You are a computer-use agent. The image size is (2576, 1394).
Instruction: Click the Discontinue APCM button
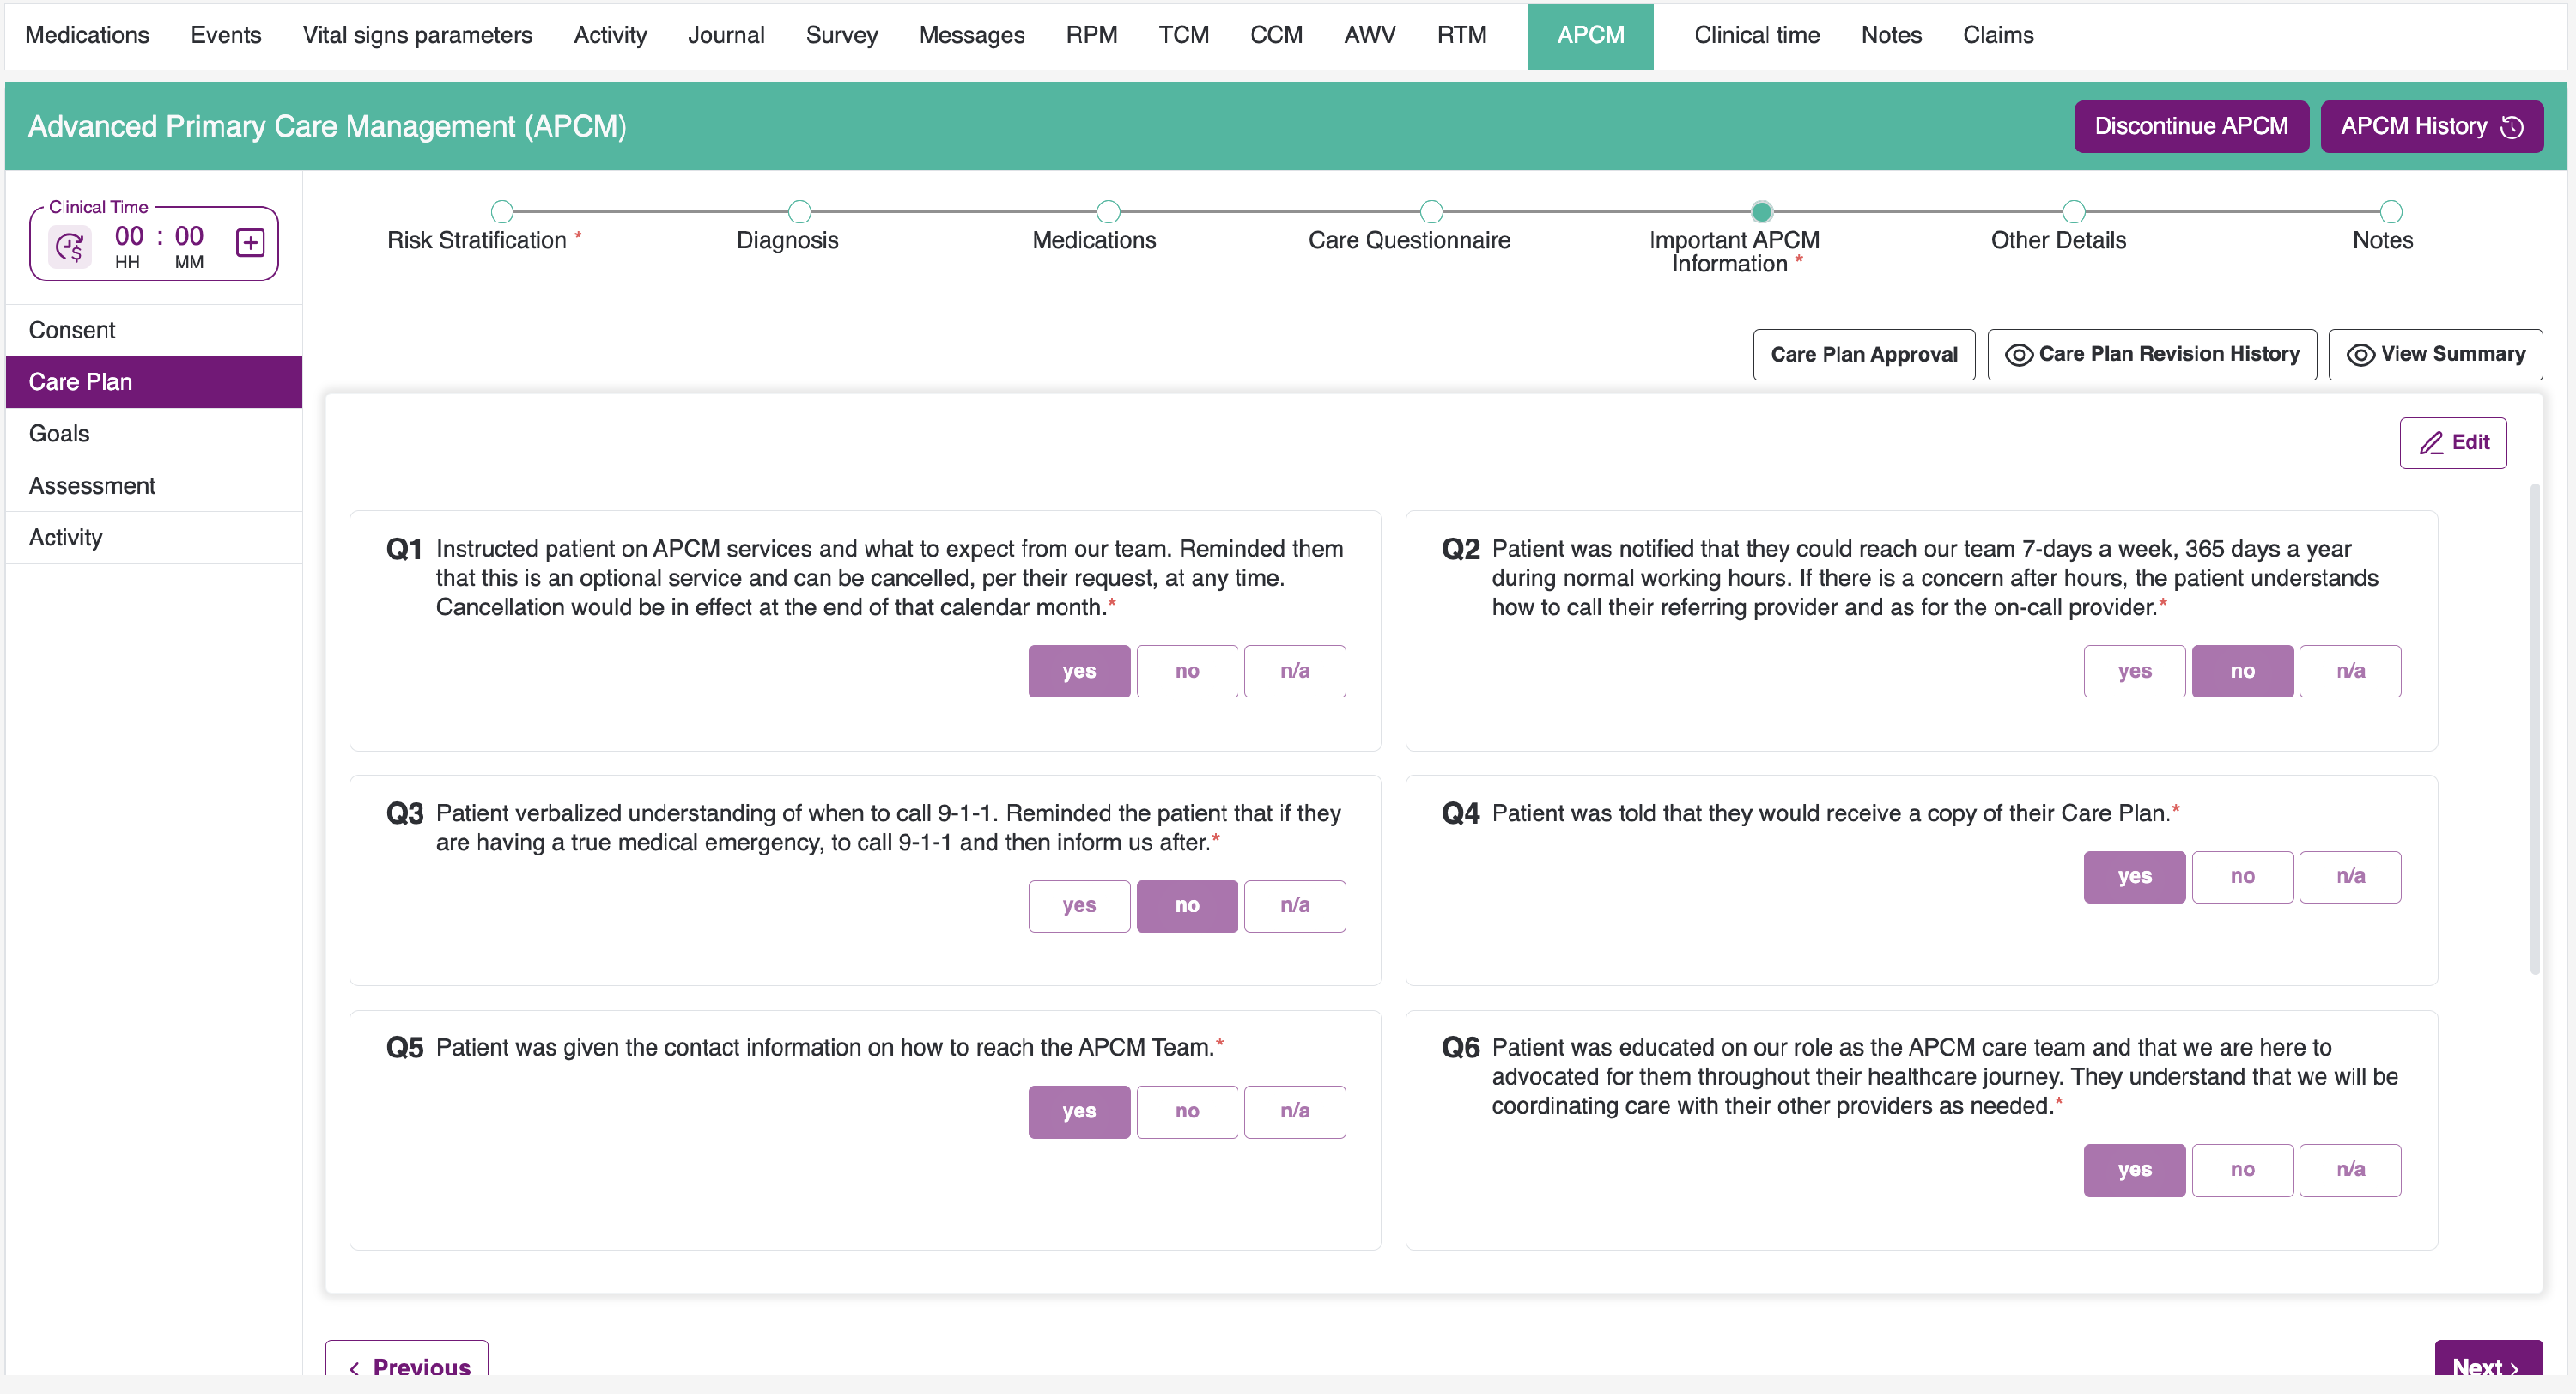[2190, 127]
